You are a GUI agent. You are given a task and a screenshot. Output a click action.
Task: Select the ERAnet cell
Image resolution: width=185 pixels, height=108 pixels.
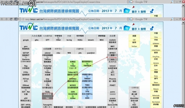26,83
